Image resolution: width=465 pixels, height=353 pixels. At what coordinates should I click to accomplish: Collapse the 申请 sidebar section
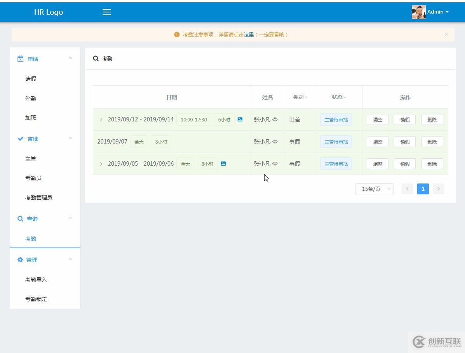pos(70,58)
